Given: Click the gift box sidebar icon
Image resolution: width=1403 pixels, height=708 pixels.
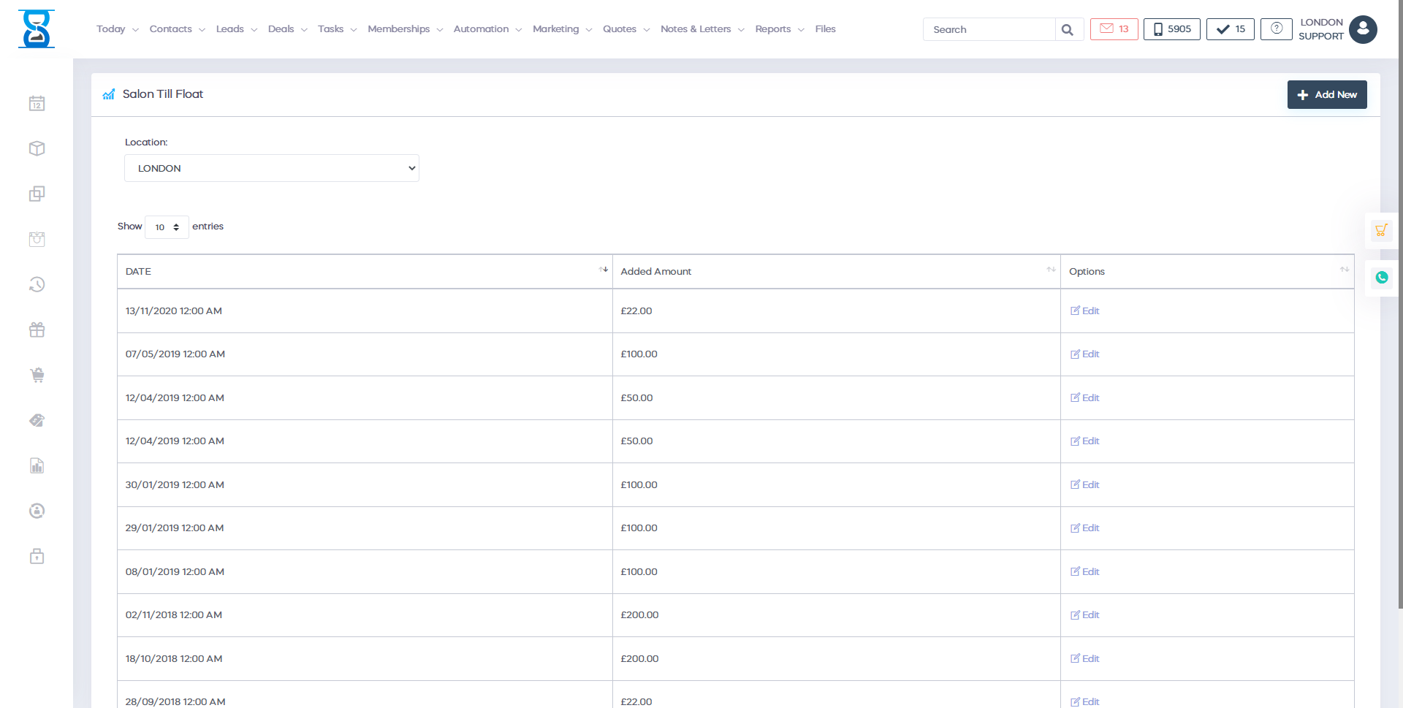Looking at the screenshot, I should coord(37,330).
